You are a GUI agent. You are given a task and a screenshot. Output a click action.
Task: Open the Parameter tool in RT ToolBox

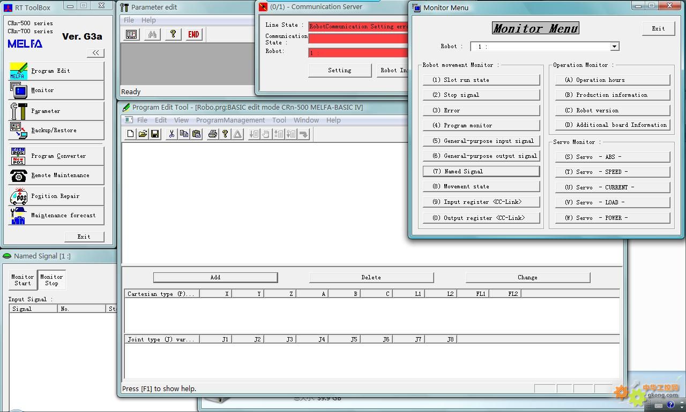(56, 111)
